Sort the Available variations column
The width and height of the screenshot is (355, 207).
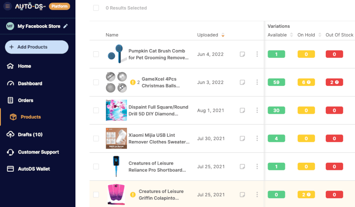click(292, 35)
